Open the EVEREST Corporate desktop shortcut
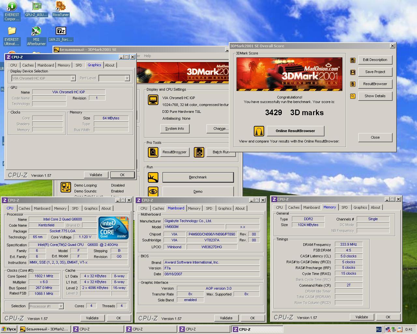 12,11
